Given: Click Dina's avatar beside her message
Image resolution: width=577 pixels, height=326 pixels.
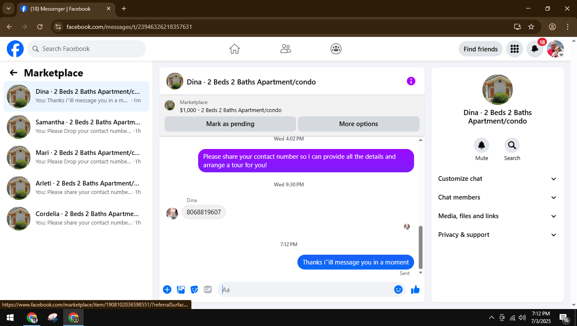Looking at the screenshot, I should point(172,213).
